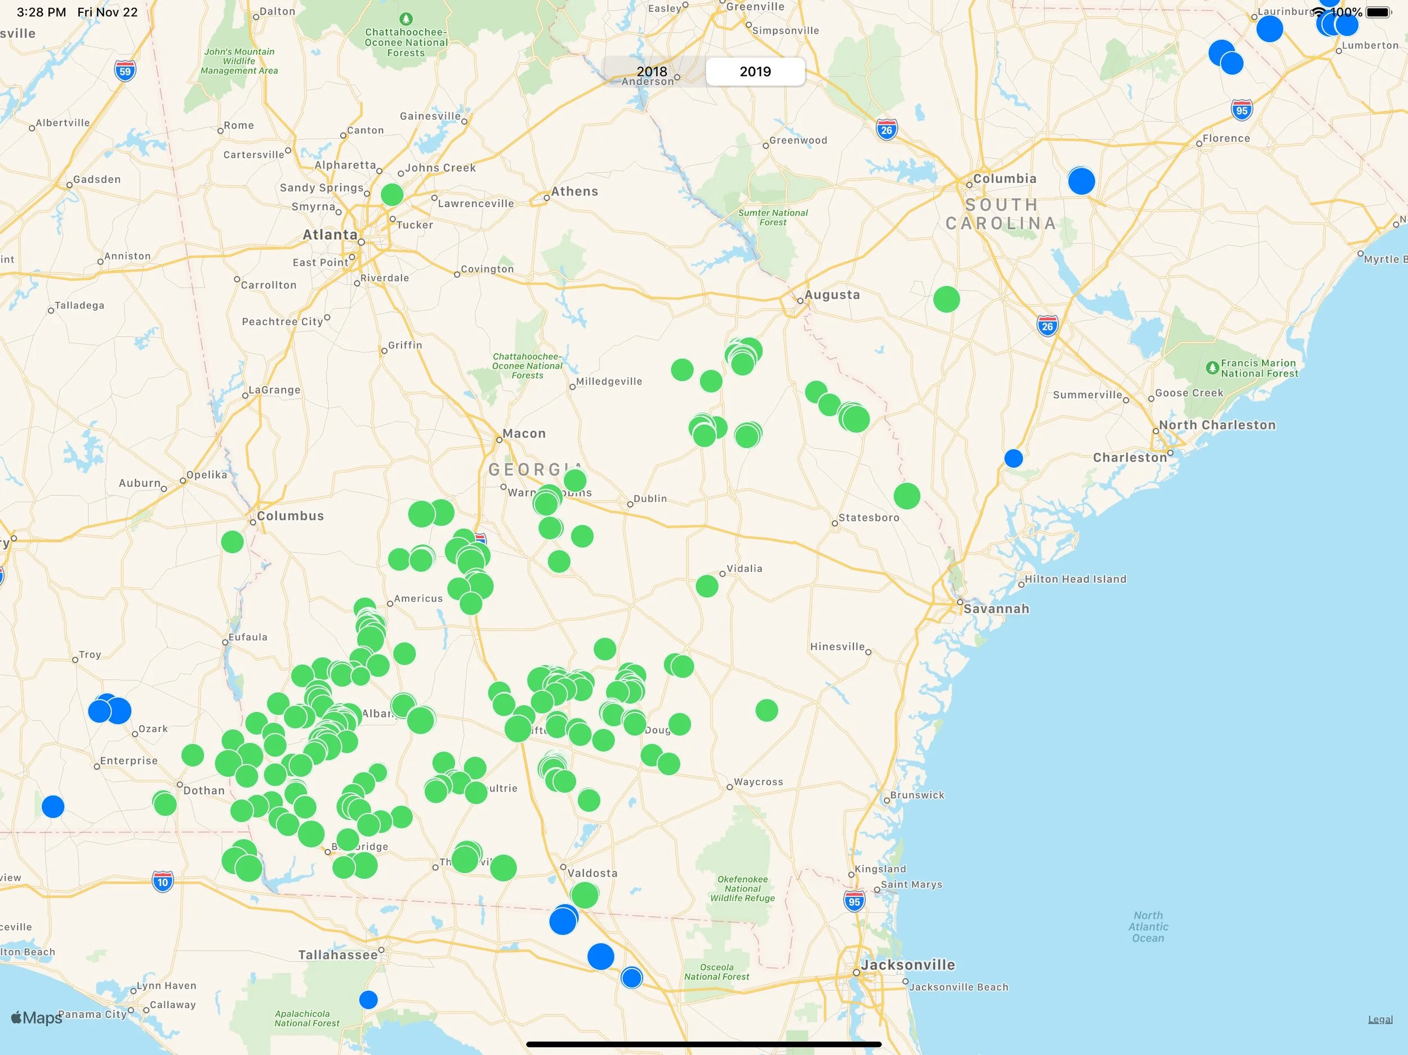Click the blue marker near Osceola National Forest

pos(631,978)
